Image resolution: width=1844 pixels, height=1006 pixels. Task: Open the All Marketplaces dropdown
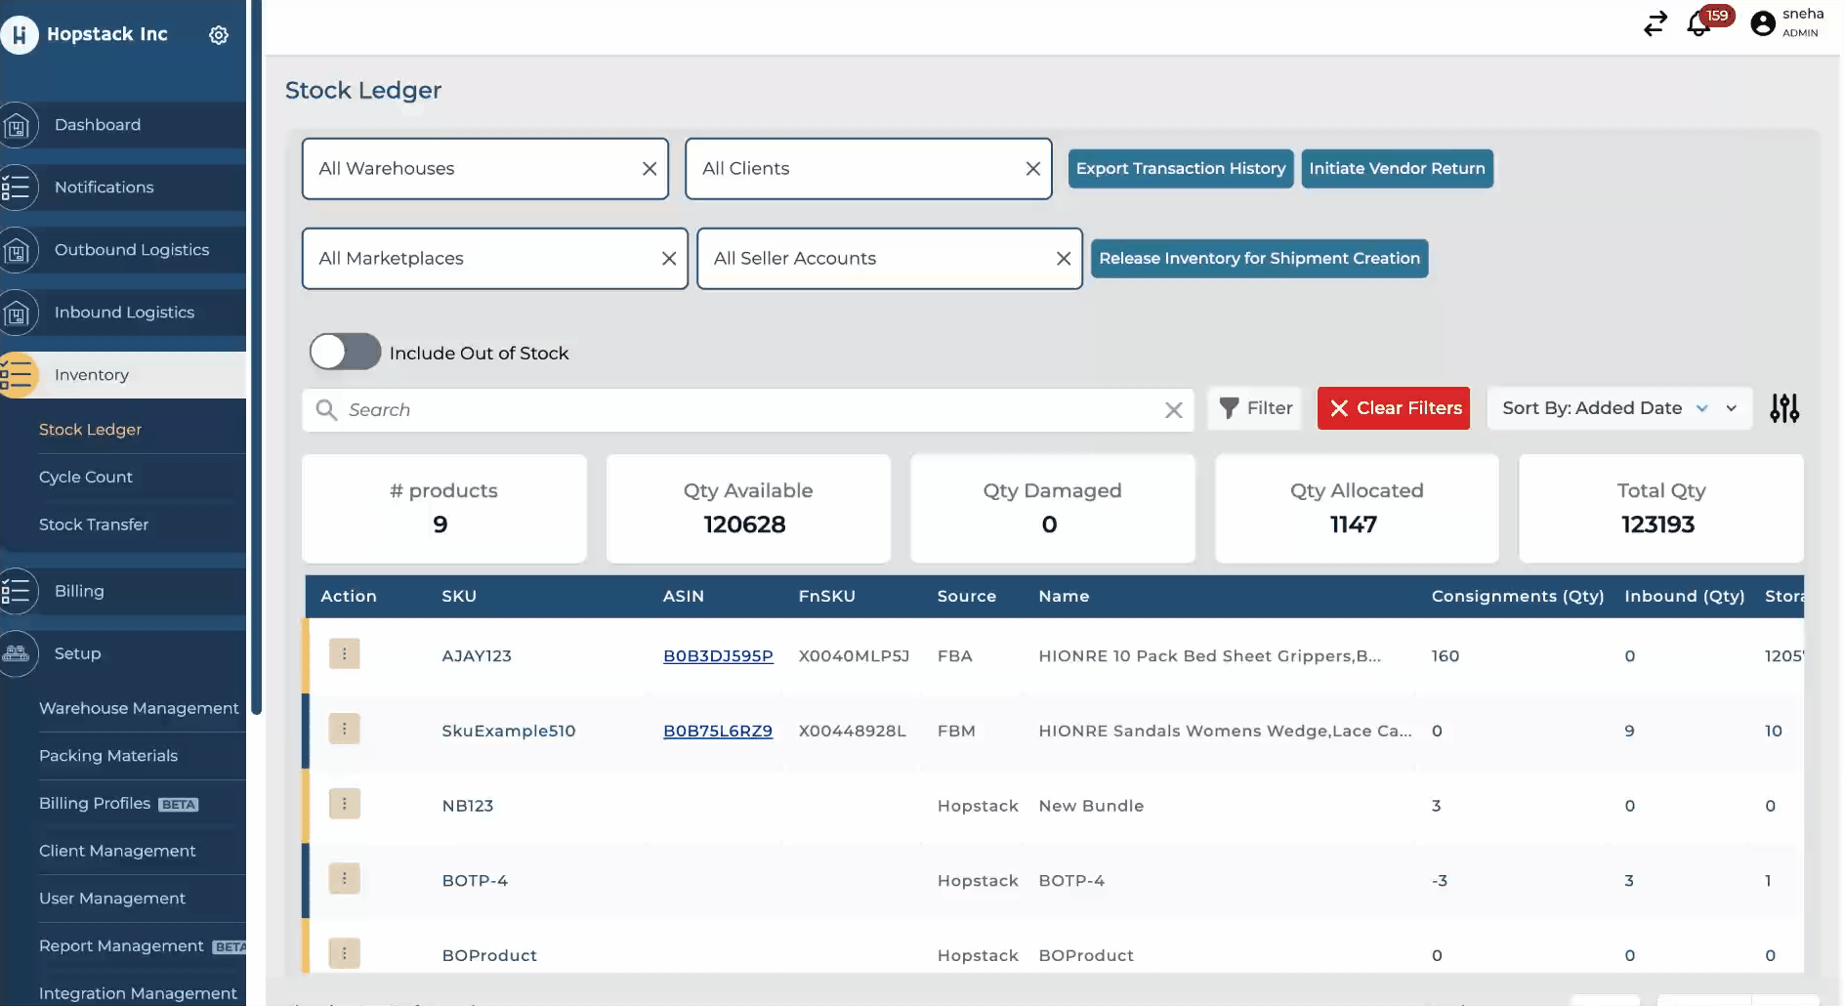click(x=479, y=259)
